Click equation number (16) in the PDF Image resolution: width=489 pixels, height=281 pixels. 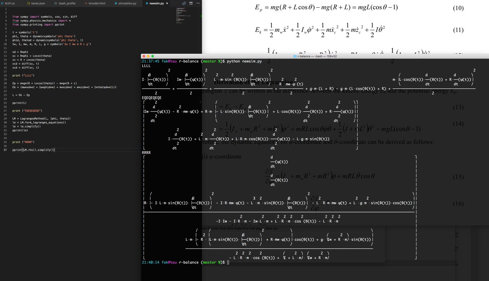pyautogui.click(x=458, y=203)
